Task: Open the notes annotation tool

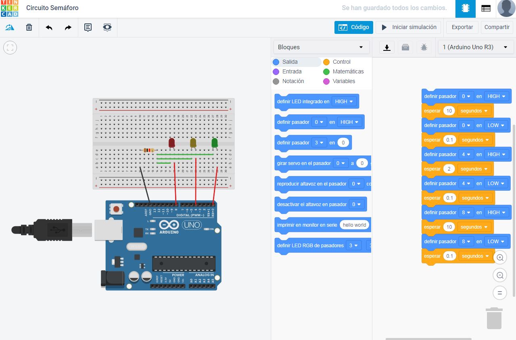Action: point(88,27)
